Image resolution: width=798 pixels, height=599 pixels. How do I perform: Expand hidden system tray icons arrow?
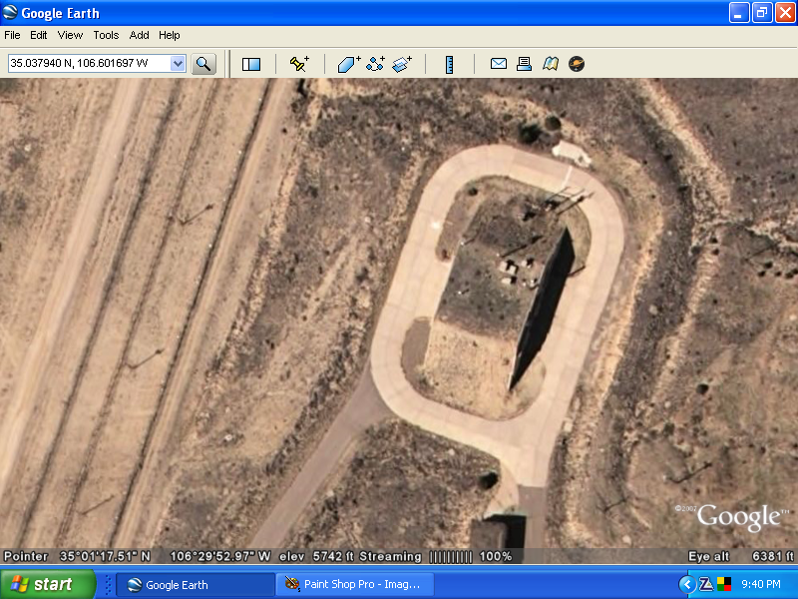click(x=687, y=584)
